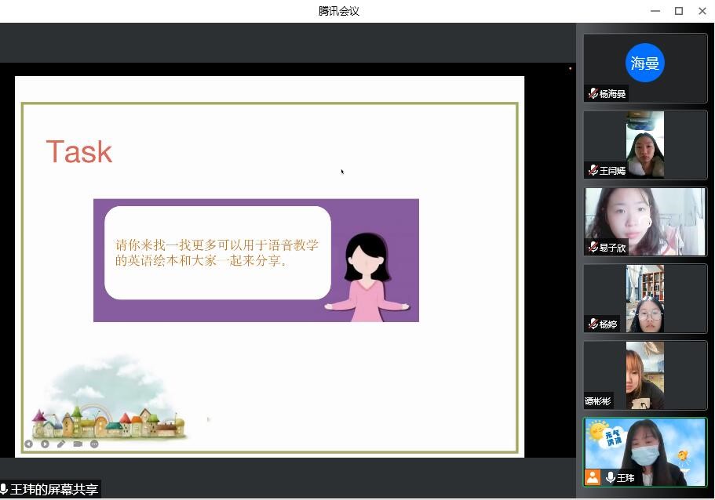Select the pen annotation tool on slide
This screenshot has height=500, width=715.
(x=61, y=444)
